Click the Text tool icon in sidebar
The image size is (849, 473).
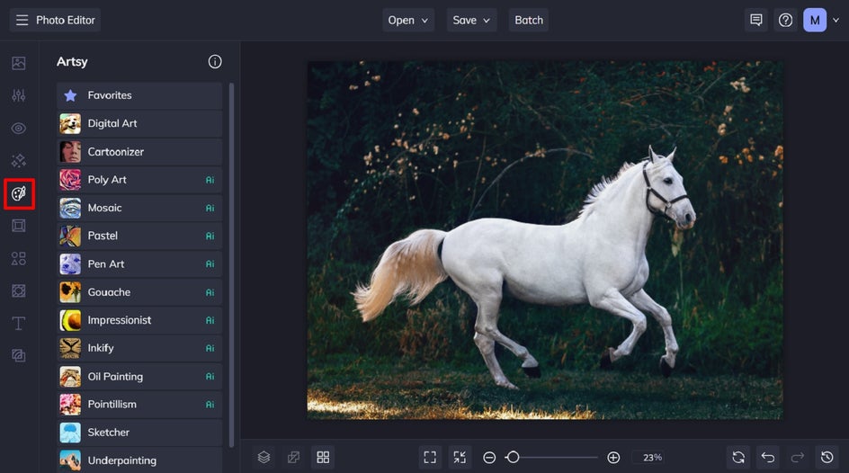click(x=19, y=323)
